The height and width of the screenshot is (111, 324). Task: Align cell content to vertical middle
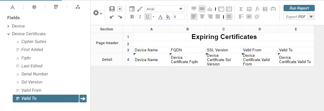202,9
